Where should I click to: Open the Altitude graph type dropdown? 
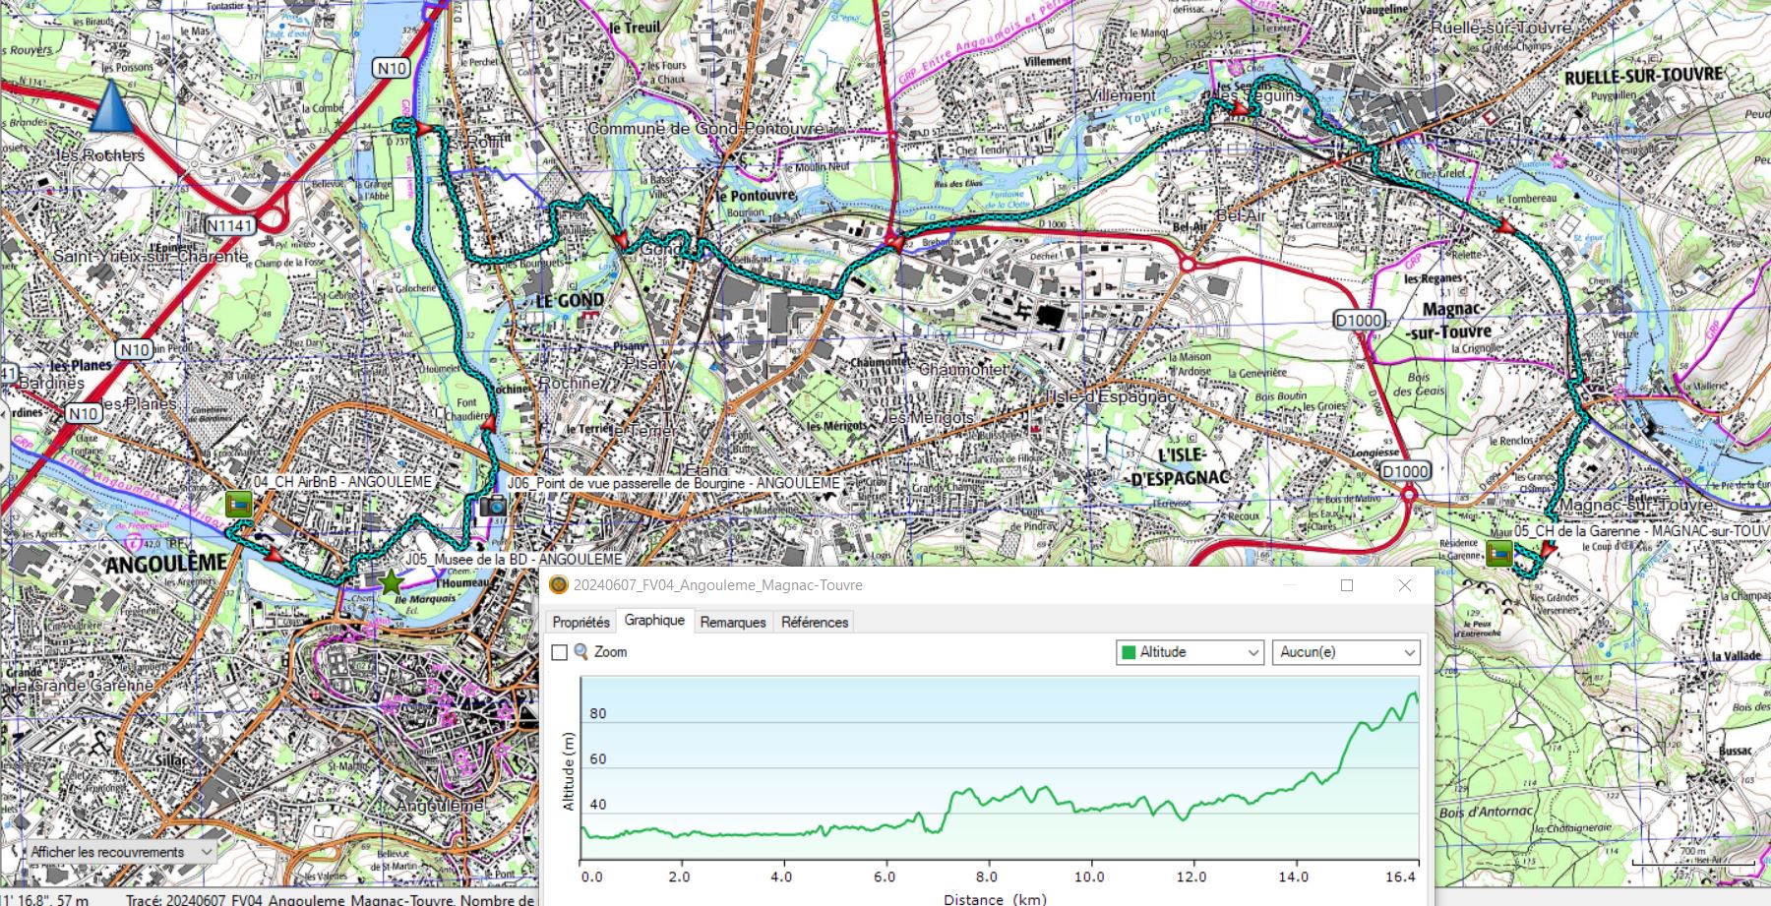coord(1191,652)
